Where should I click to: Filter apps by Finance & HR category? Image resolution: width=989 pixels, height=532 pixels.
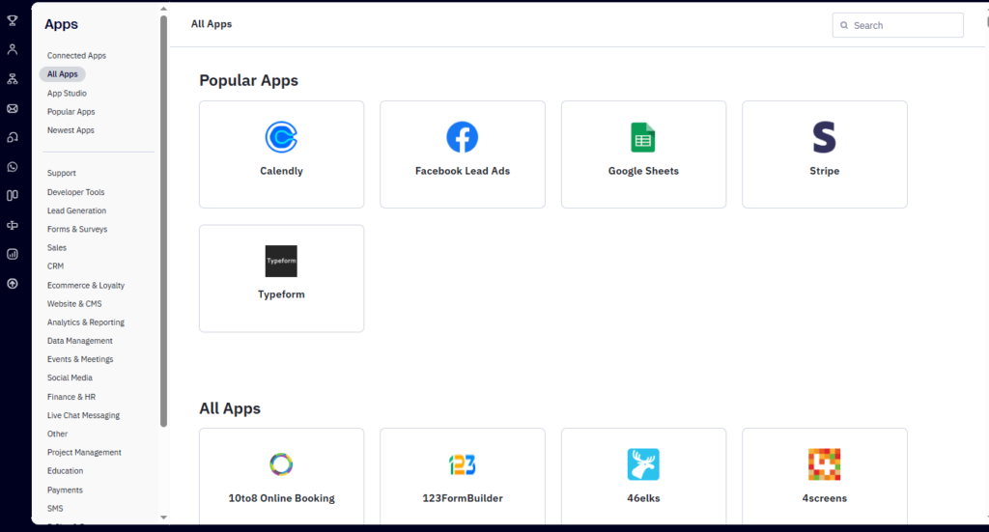pyautogui.click(x=71, y=397)
